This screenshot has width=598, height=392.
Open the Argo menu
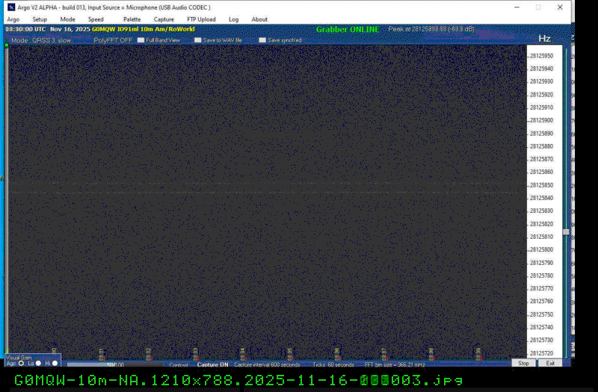[13, 19]
